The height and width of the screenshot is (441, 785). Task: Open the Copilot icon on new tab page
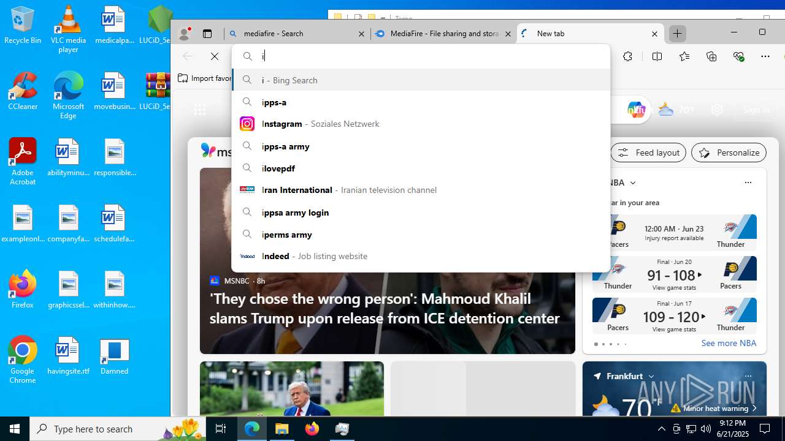pos(637,110)
